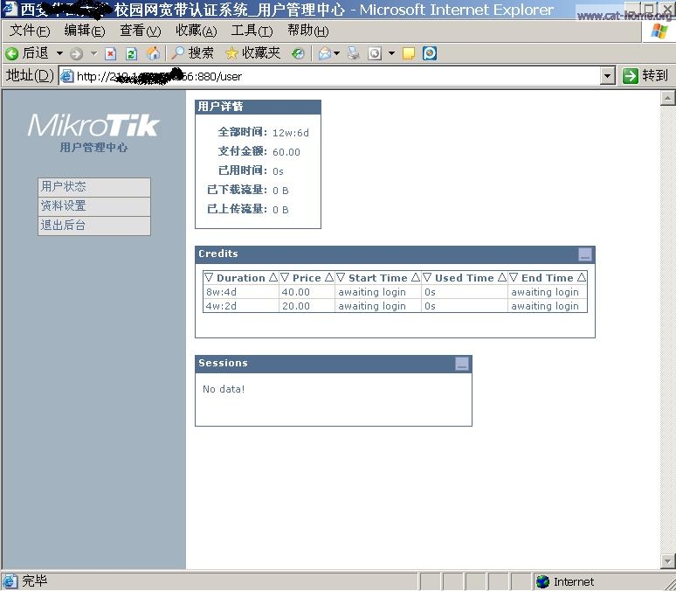Image resolution: width=676 pixels, height=591 pixels.
Task: Open the Search (搜索) toolbar button
Action: tap(192, 53)
